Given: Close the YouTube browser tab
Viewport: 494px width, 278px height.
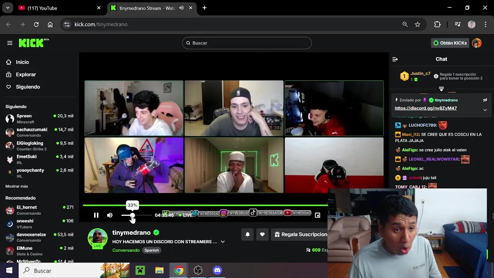Looking at the screenshot, I should coord(99,8).
